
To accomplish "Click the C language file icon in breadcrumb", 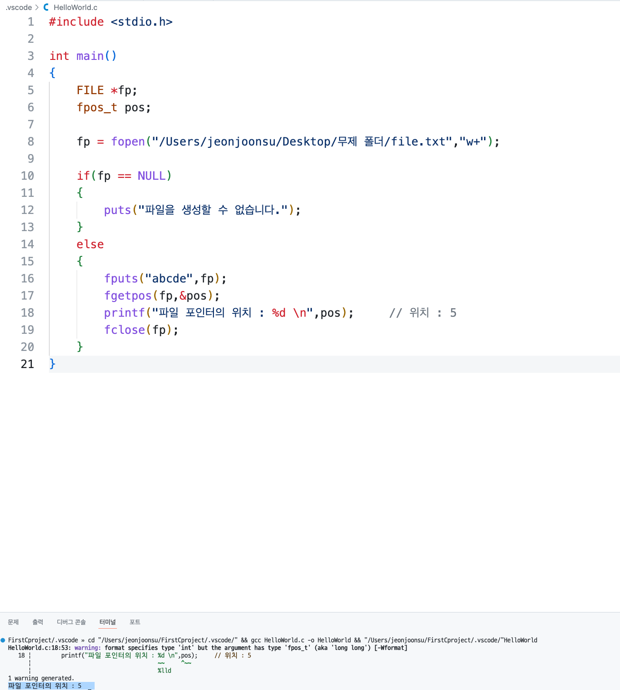I will pos(46,7).
